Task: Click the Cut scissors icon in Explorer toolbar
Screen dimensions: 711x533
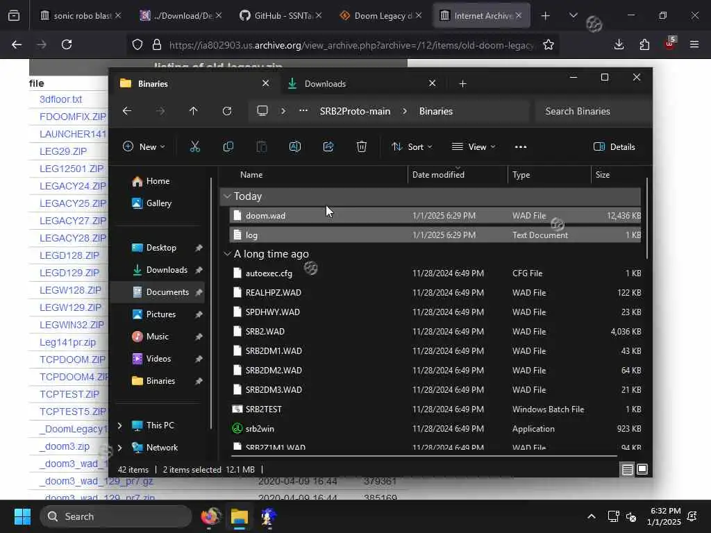Action: tap(194, 147)
